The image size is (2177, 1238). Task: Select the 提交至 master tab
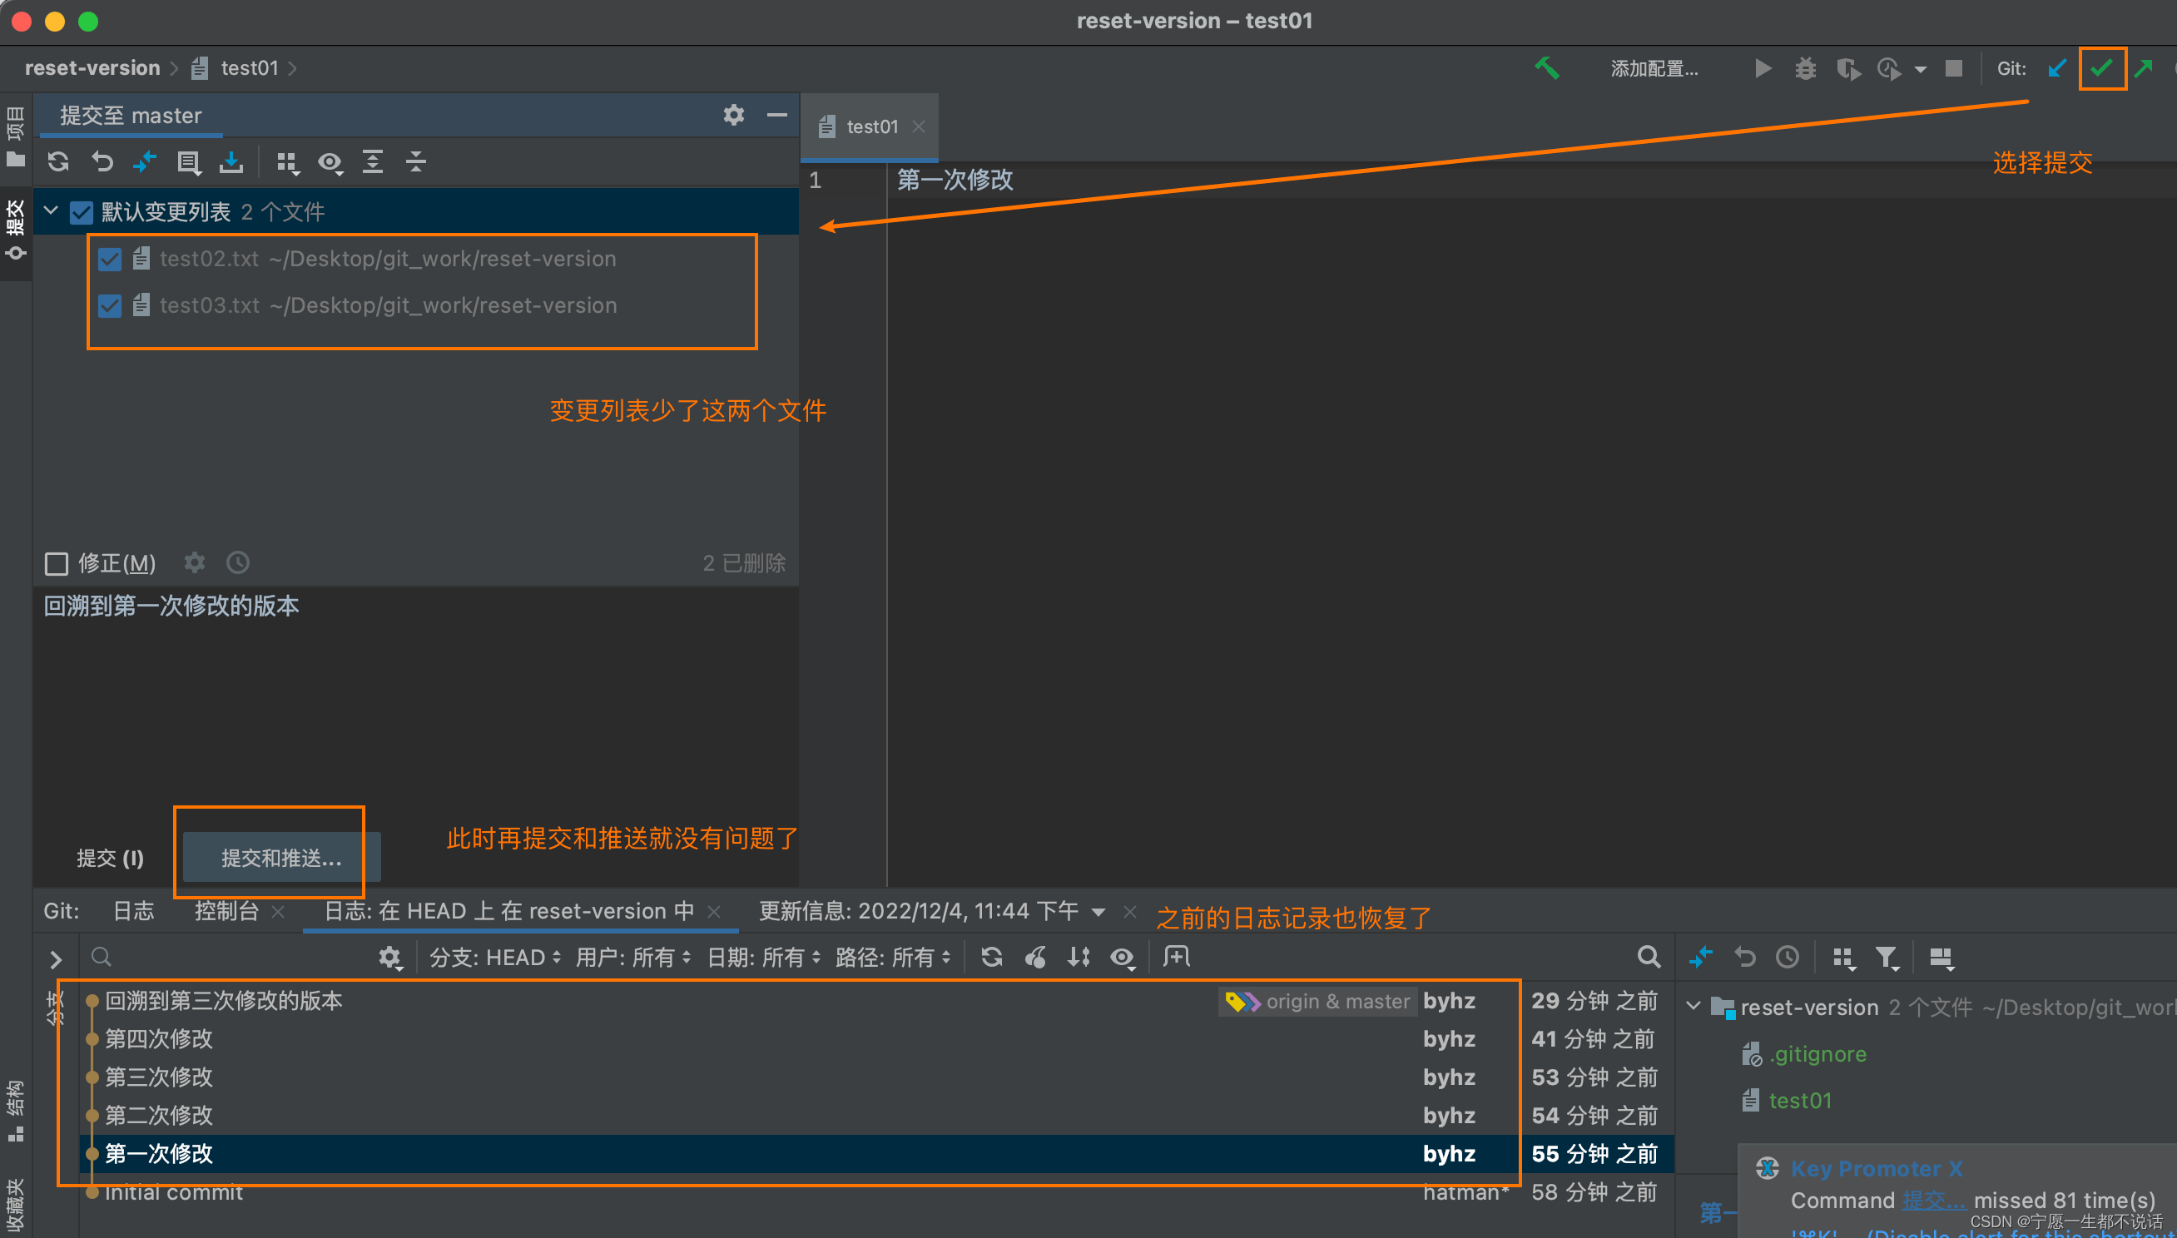[130, 115]
